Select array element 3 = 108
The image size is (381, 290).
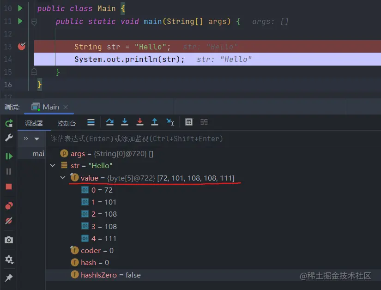104,226
